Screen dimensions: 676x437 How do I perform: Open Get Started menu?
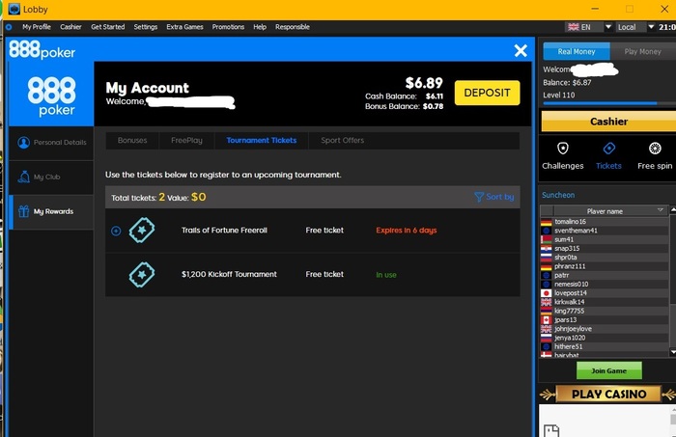point(108,27)
